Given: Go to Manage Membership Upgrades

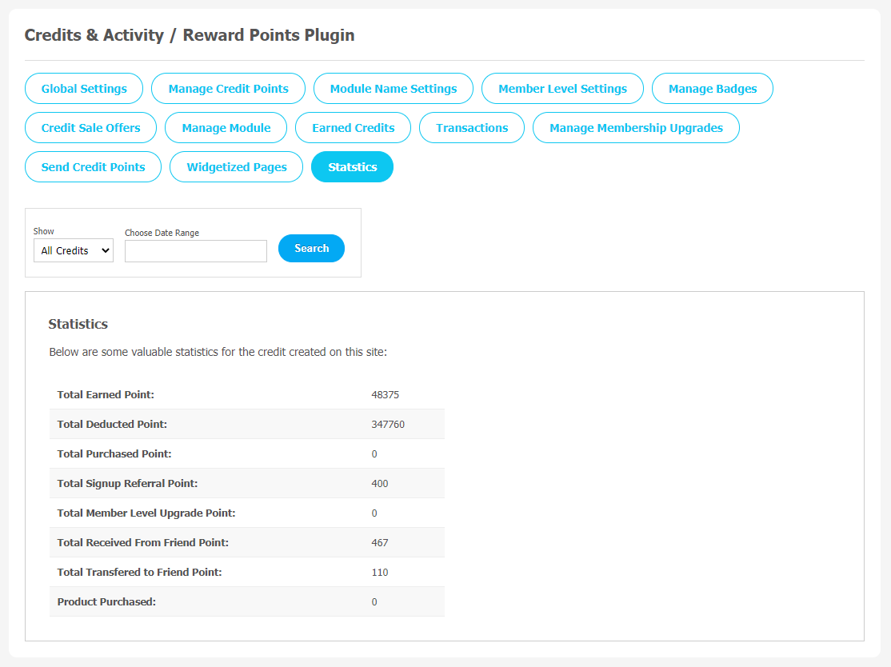Looking at the screenshot, I should click(636, 128).
